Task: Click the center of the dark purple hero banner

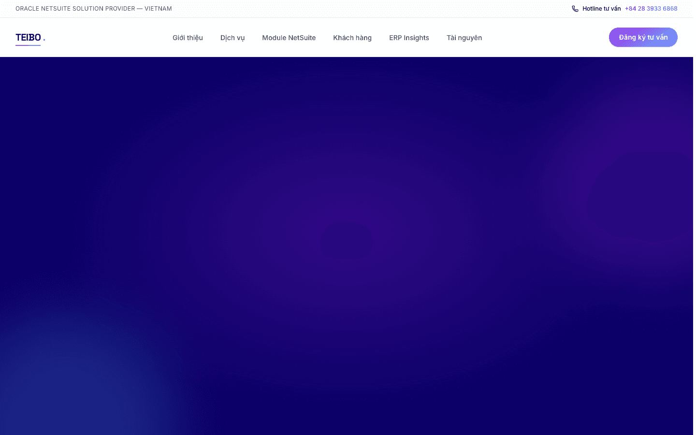Action: click(x=347, y=246)
